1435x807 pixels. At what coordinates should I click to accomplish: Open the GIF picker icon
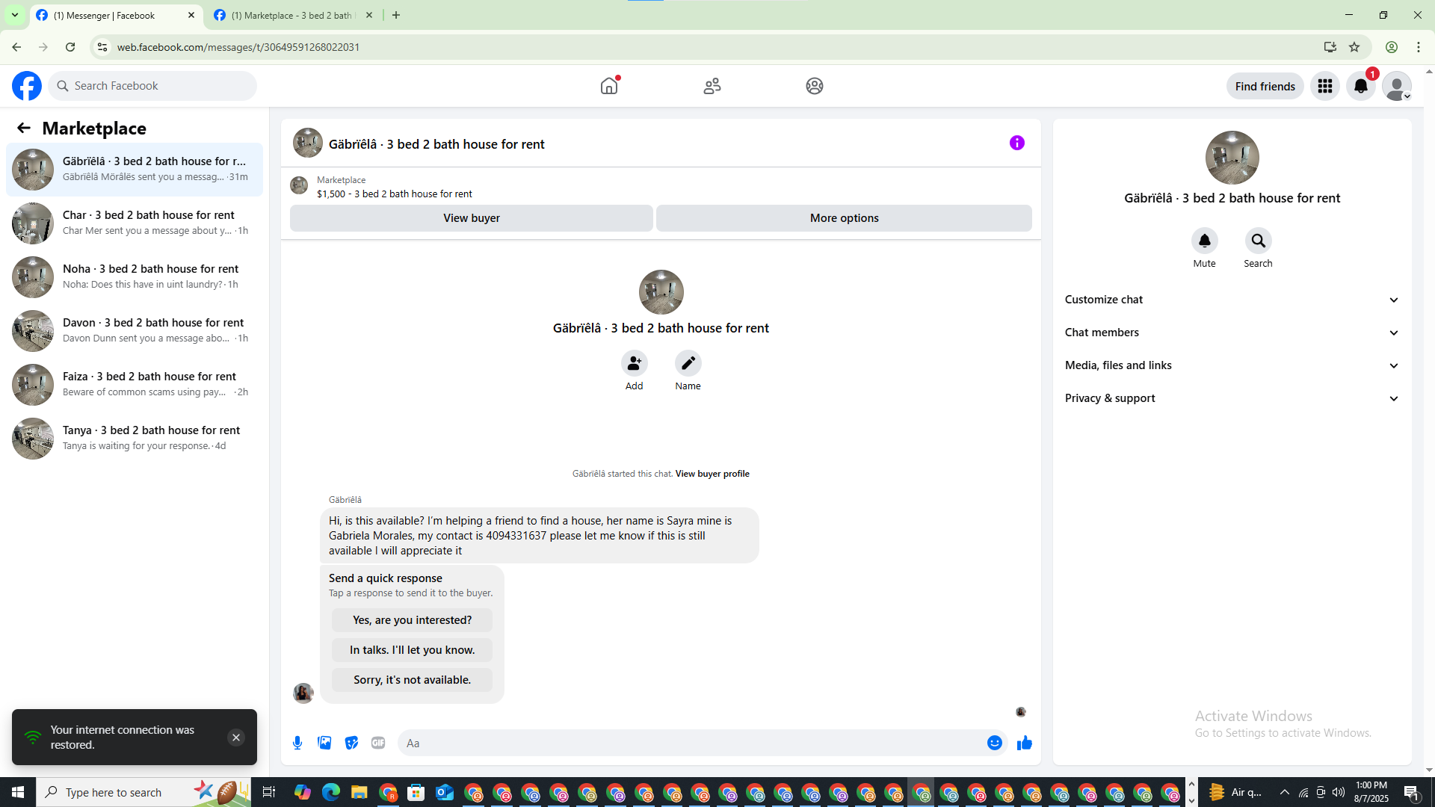pyautogui.click(x=378, y=743)
